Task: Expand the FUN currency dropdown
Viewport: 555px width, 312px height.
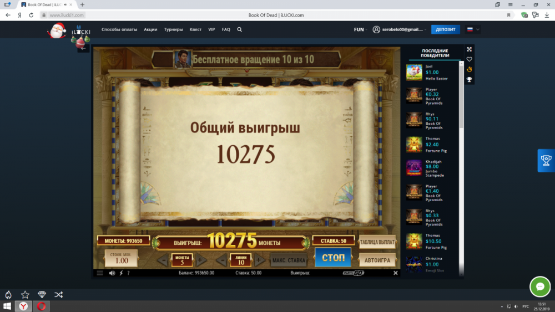Action: click(360, 29)
